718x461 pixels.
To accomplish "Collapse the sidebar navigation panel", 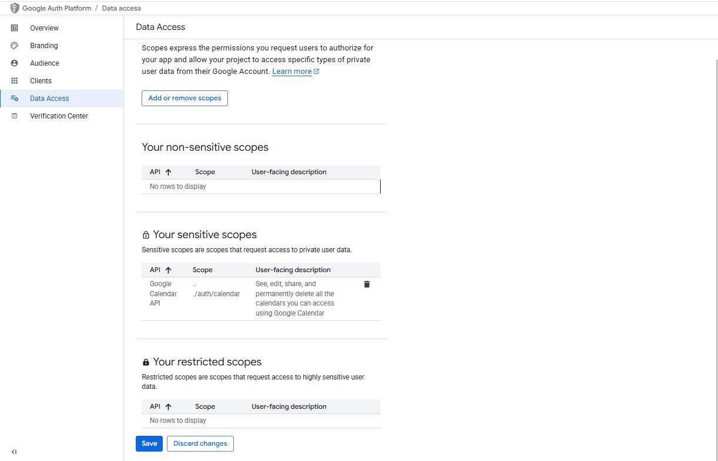I will point(14,452).
